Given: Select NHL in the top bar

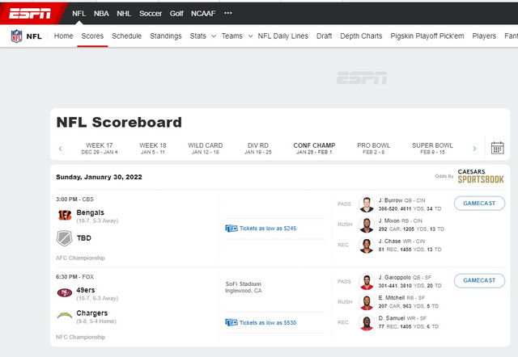Looking at the screenshot, I should pos(124,14).
